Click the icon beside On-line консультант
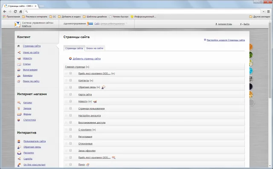273x169 pixels. point(19,165)
